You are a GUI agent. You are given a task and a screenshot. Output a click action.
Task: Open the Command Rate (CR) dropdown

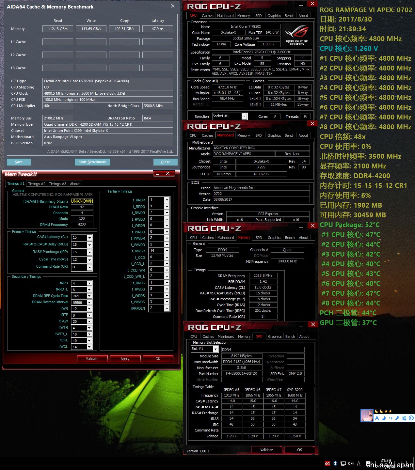point(89,268)
